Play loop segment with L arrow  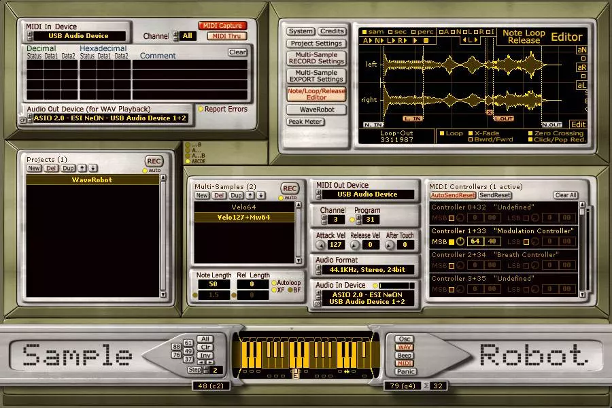(390, 40)
